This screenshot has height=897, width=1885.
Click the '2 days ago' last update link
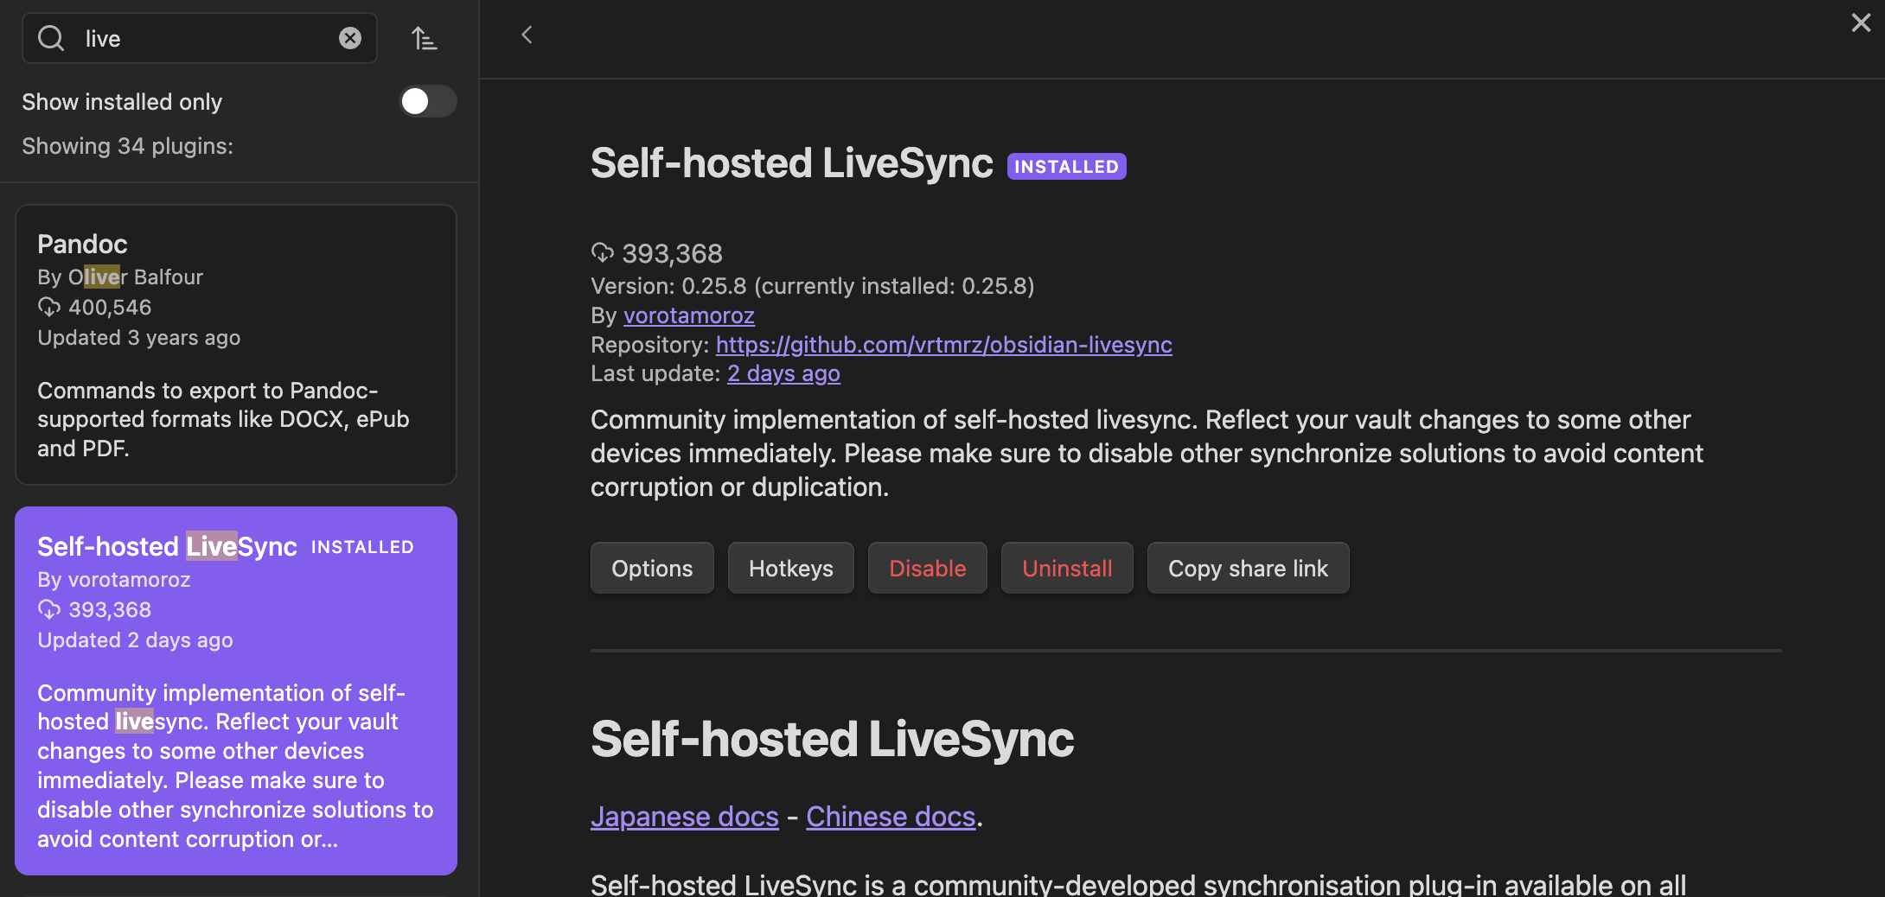(x=783, y=373)
